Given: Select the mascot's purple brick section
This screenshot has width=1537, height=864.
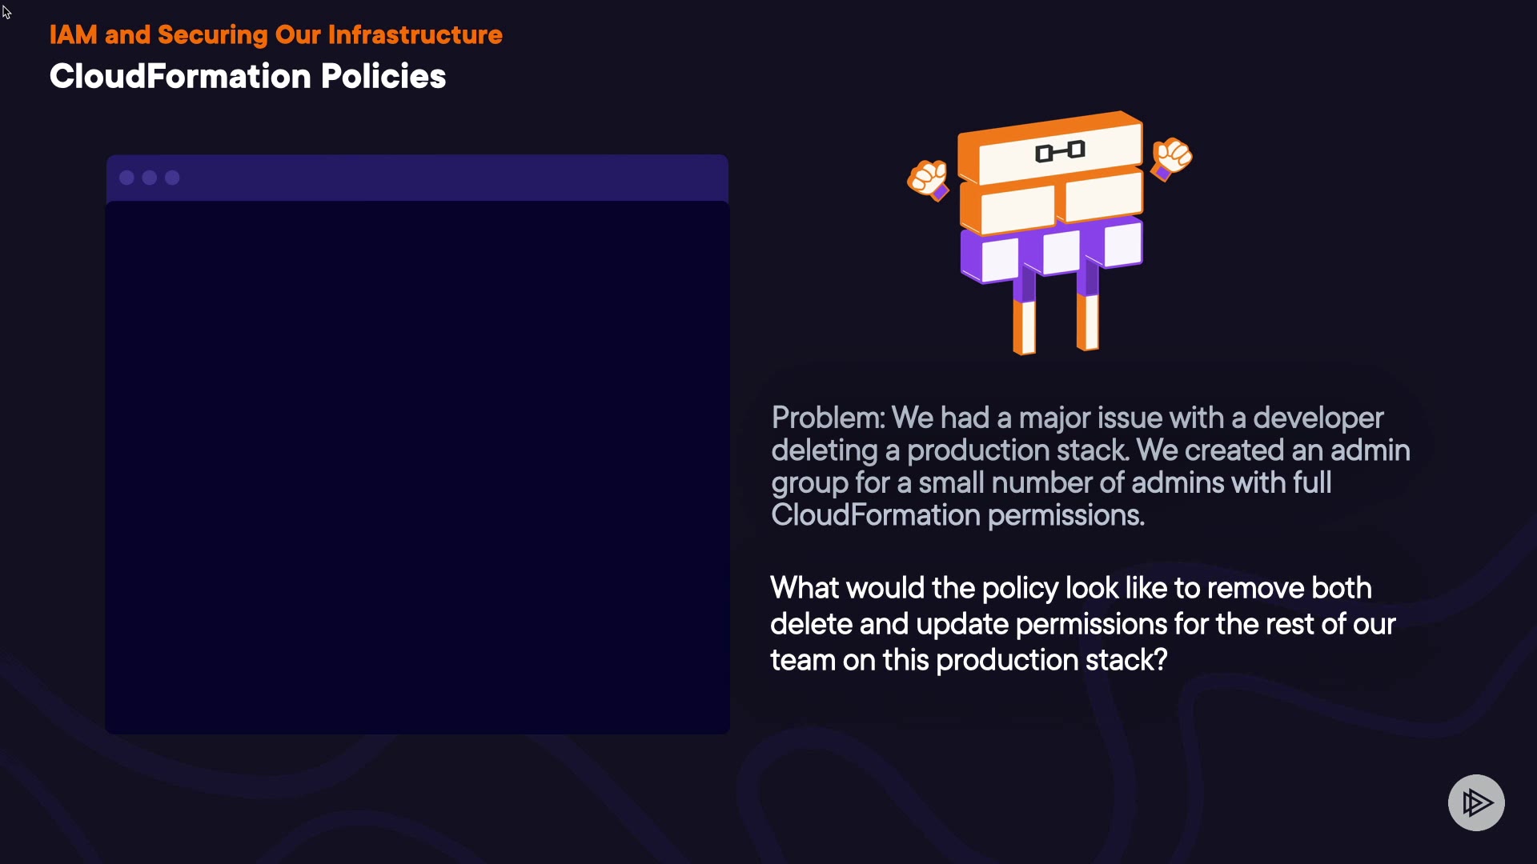Looking at the screenshot, I should tap(1051, 251).
